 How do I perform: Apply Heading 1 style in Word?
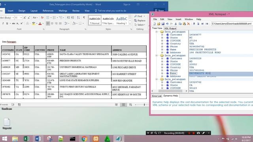coord(122,20)
